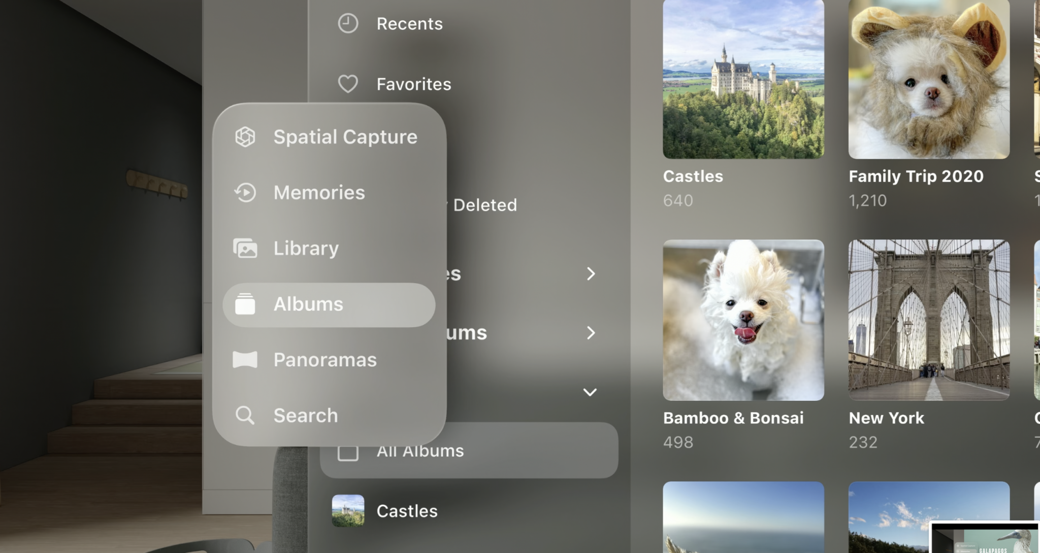Screen dimensions: 1040x553
Task: Click the Panoramas icon
Action: coord(245,359)
